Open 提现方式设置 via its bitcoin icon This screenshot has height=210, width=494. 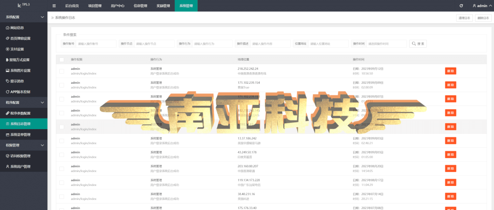[x=8, y=60]
